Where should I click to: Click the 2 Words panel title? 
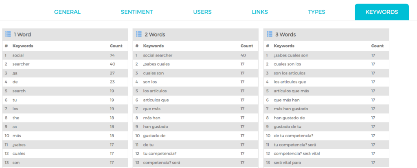[155, 35]
